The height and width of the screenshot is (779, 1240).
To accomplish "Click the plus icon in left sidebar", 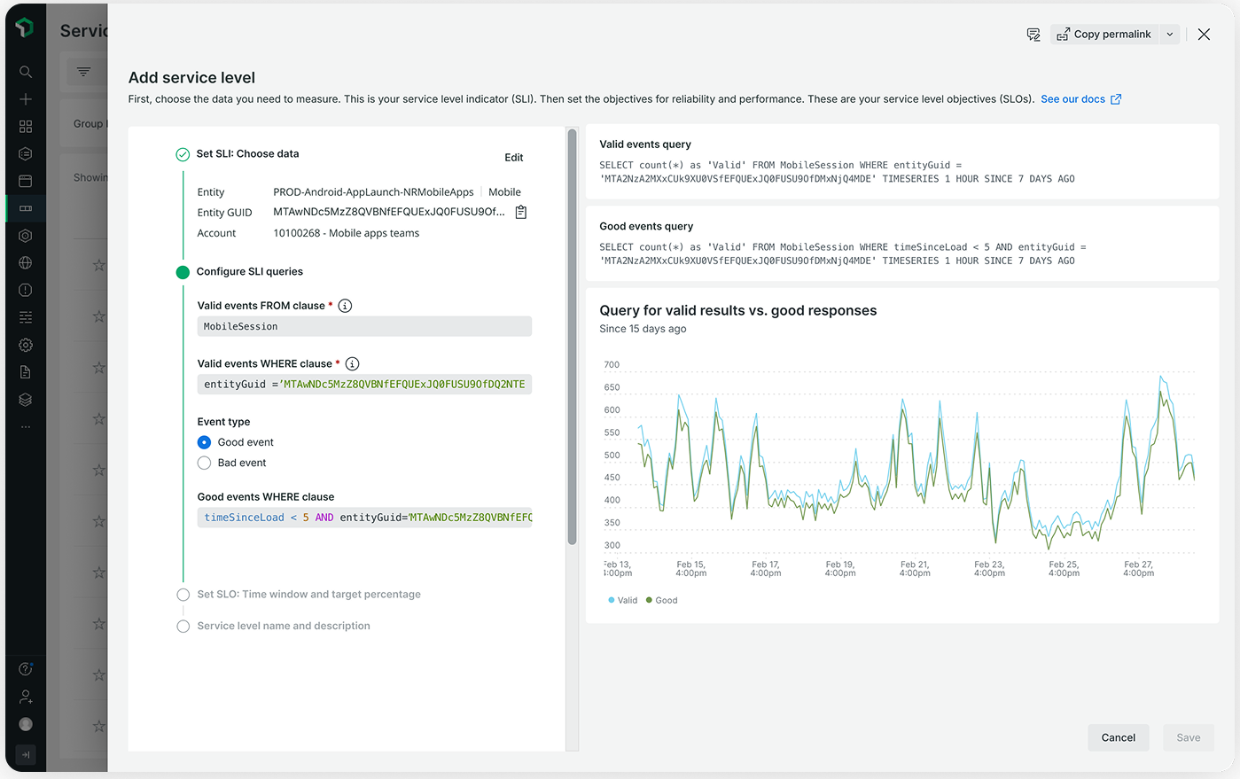I will point(26,99).
